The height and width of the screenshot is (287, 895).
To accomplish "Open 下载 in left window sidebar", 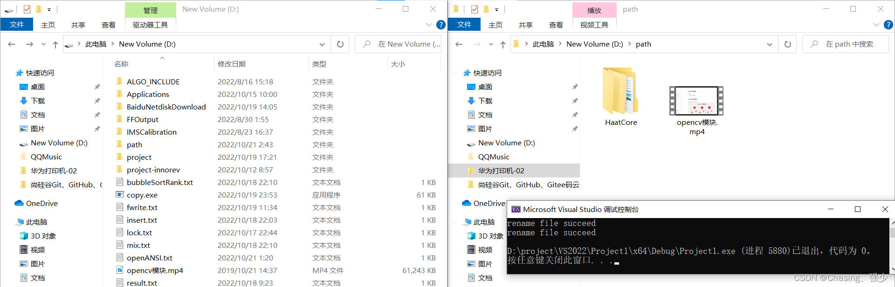I will pos(38,101).
